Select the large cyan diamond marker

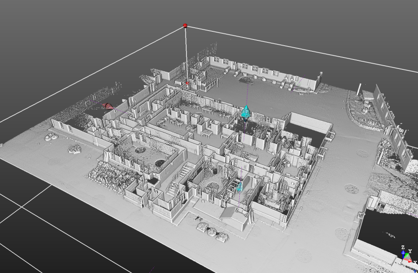tap(246, 112)
